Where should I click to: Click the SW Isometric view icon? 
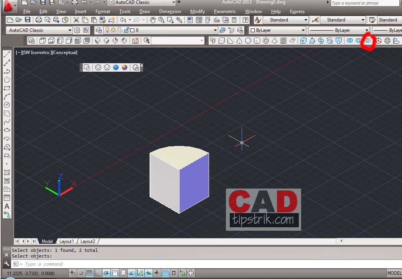pyautogui.click(x=98, y=41)
